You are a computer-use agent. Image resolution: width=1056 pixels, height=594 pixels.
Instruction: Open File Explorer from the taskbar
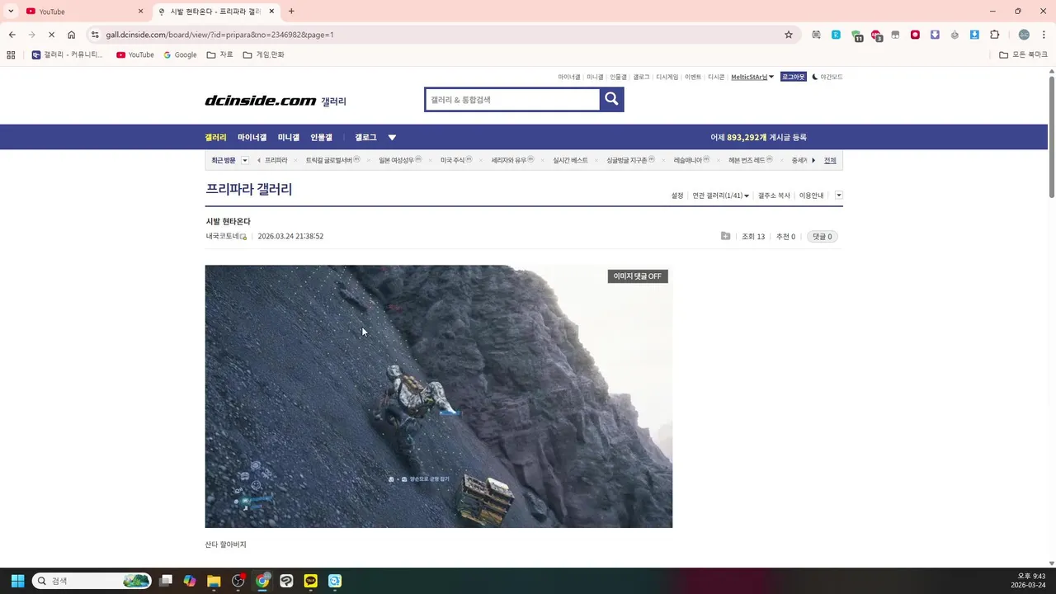[x=214, y=581]
